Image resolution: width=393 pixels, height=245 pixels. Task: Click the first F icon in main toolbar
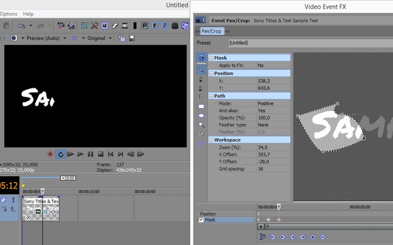[155, 26]
